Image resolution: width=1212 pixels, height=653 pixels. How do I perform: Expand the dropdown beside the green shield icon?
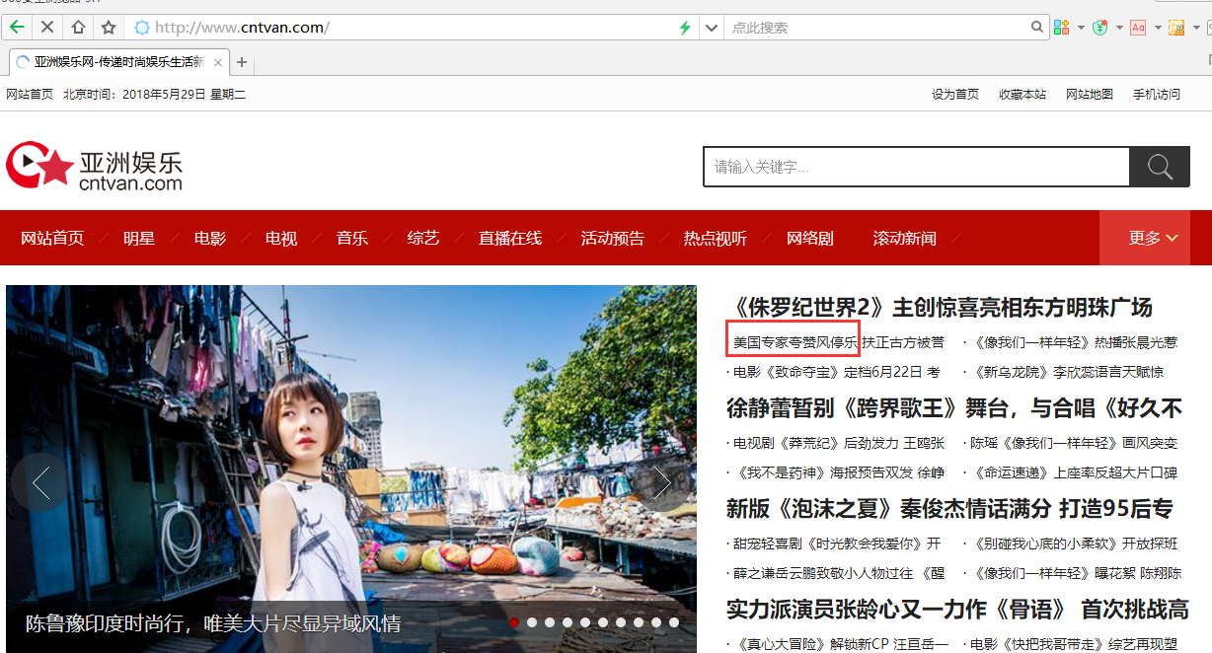(1119, 28)
